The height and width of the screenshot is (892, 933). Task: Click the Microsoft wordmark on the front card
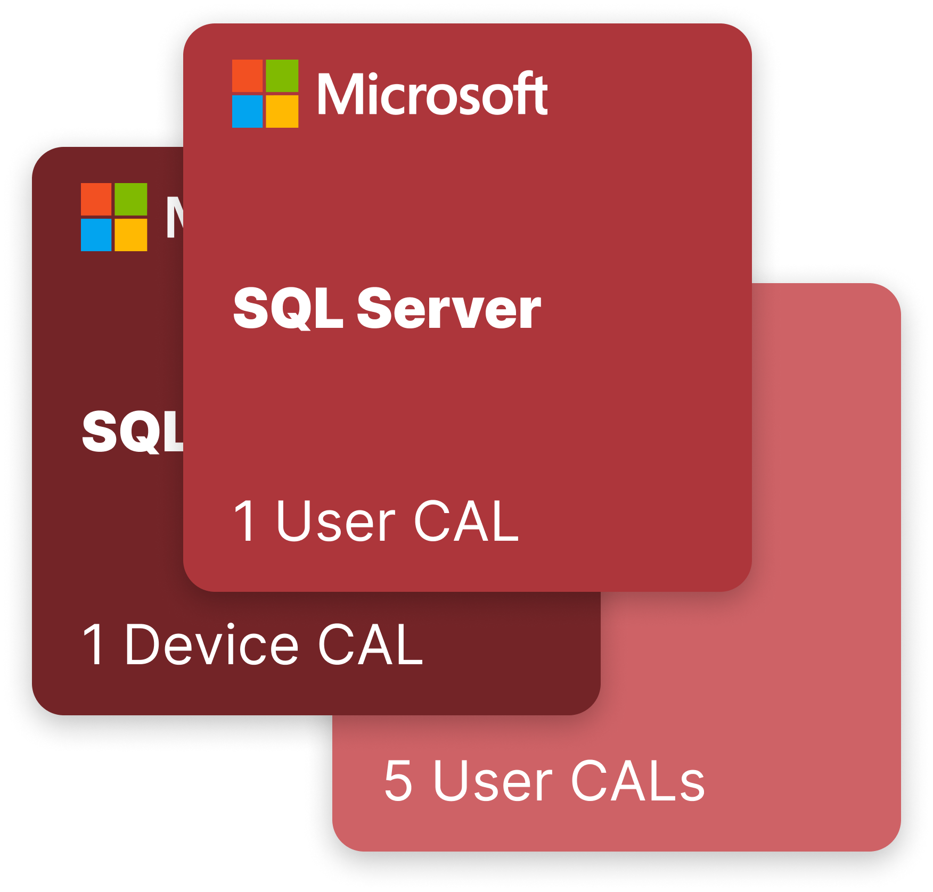point(432,94)
